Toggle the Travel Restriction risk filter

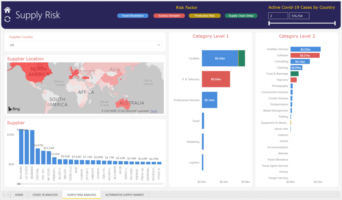click(x=133, y=15)
